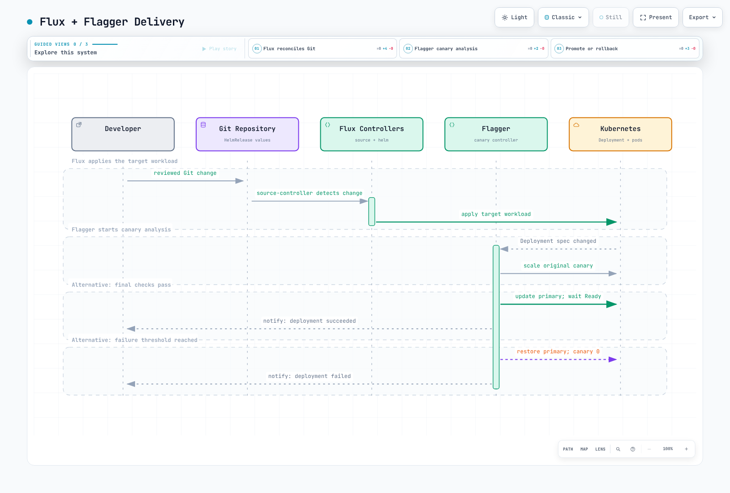Screen dimensions: 730x493
Task: Click 'Alternative: final checks pass' group label
Action: click(121, 285)
